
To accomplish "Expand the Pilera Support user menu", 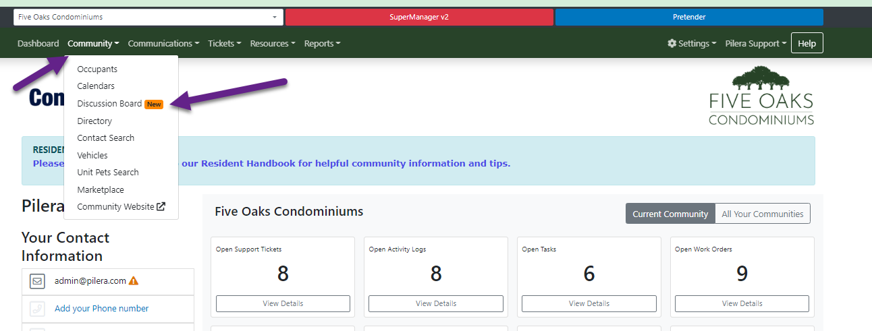I will point(755,43).
